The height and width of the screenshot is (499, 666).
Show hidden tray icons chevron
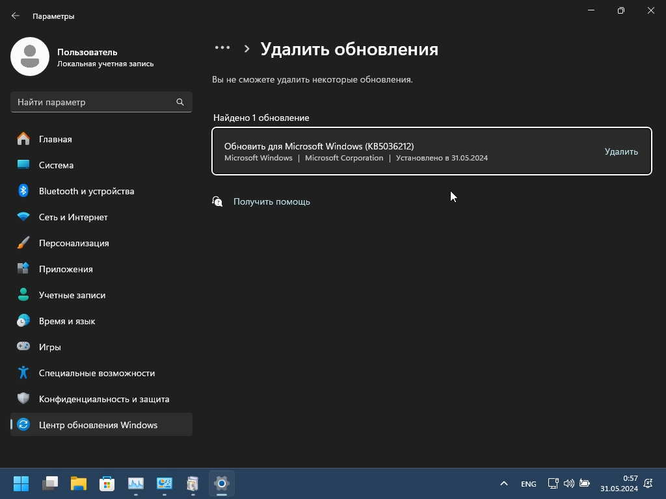click(504, 483)
